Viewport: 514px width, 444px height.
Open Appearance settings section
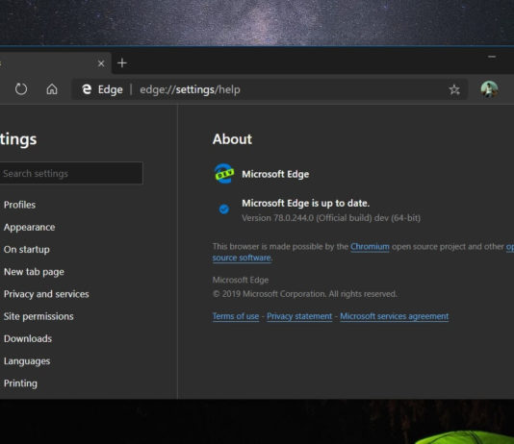(29, 227)
